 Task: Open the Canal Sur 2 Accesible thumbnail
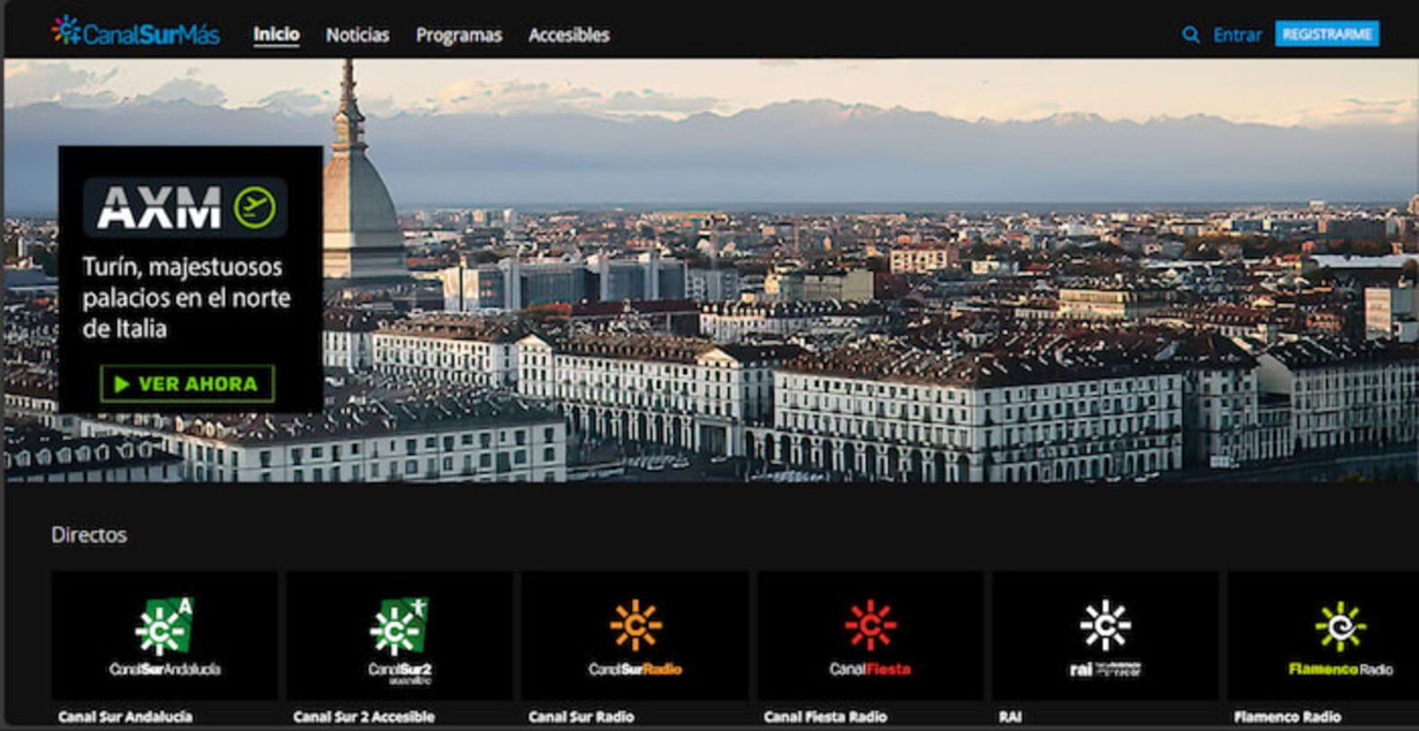[x=400, y=635]
